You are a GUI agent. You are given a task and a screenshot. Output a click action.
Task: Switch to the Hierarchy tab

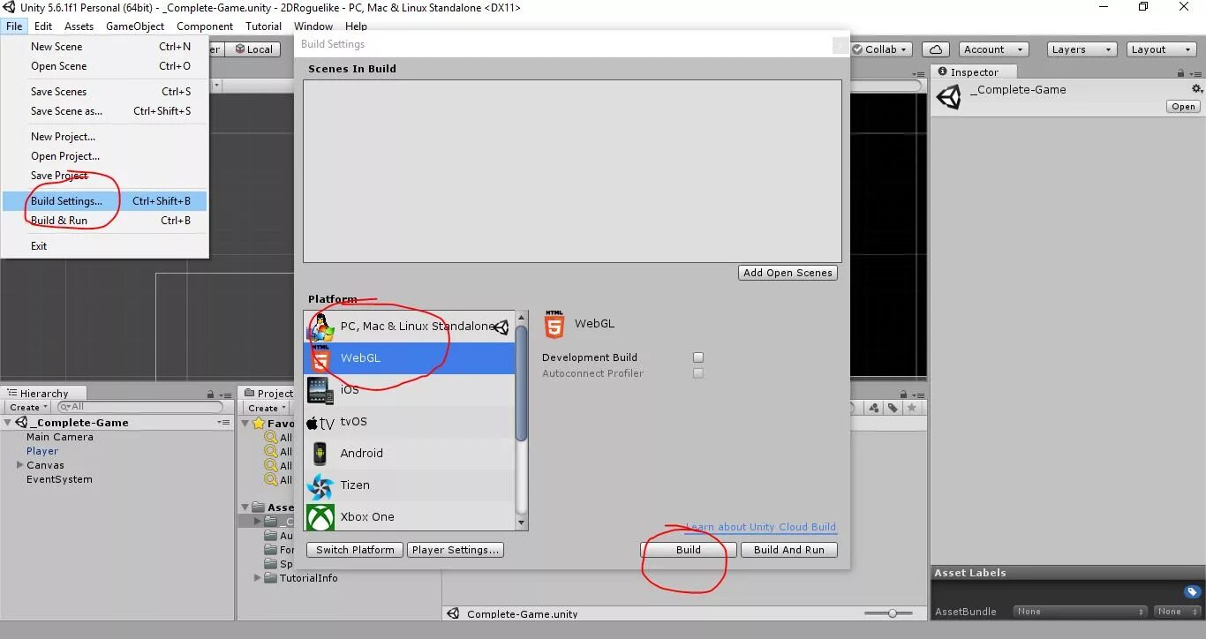tap(43, 394)
